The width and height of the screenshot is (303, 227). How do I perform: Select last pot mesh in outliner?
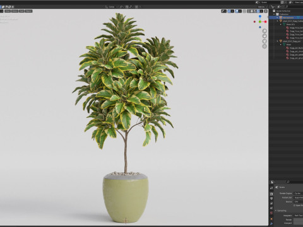[x=295, y=58]
